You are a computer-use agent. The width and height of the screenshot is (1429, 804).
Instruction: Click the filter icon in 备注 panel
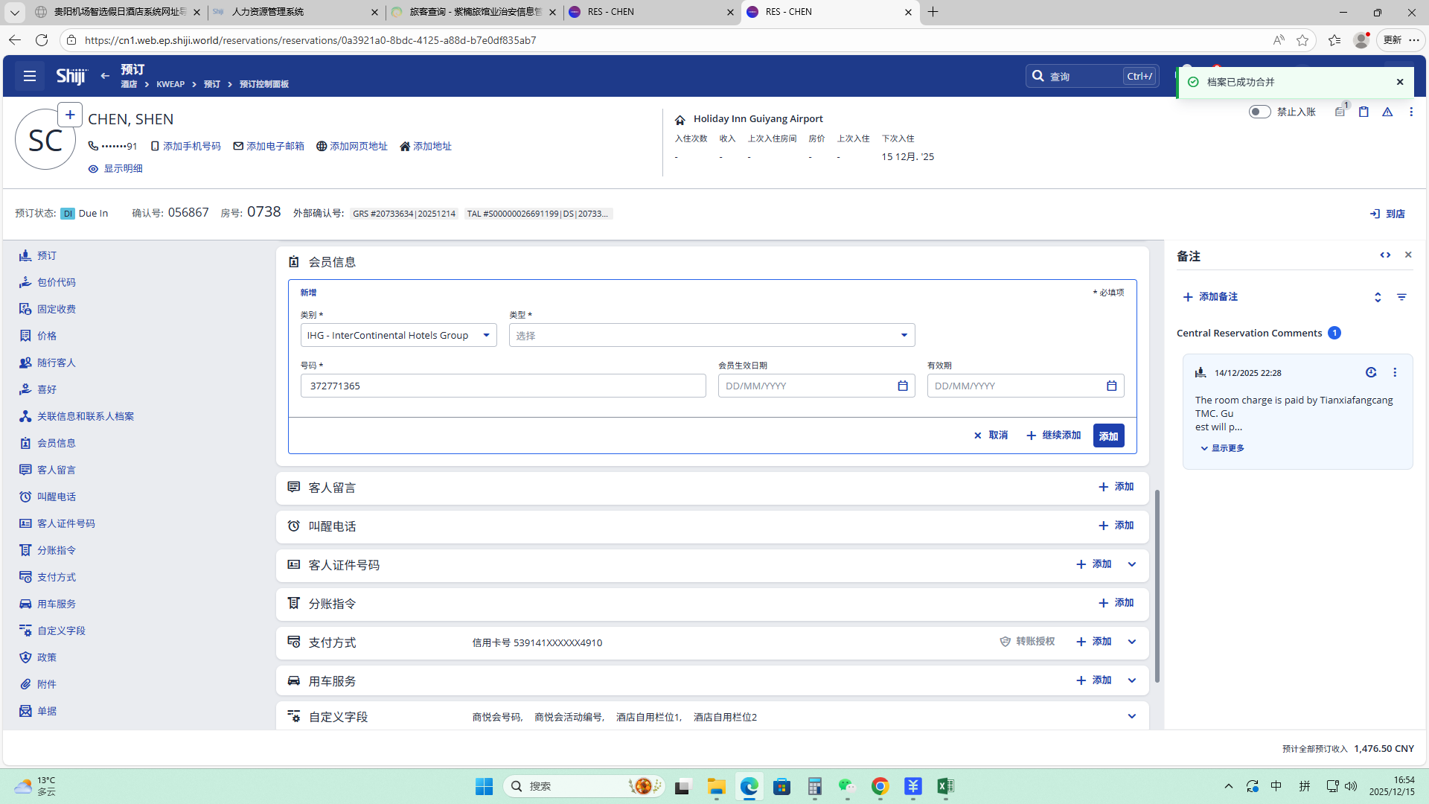(x=1401, y=297)
